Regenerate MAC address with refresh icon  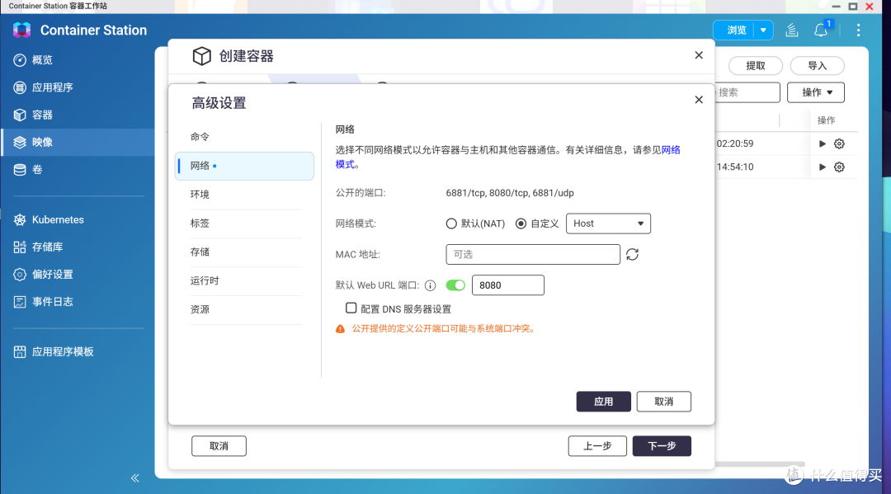pyautogui.click(x=633, y=254)
